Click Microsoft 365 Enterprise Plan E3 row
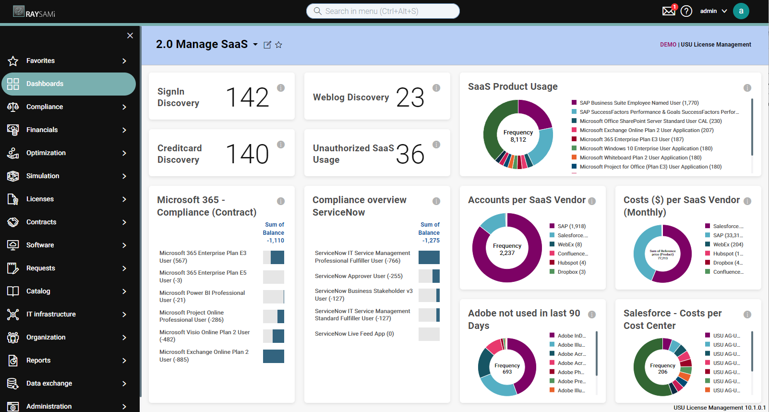The width and height of the screenshot is (769, 412). click(x=221, y=257)
